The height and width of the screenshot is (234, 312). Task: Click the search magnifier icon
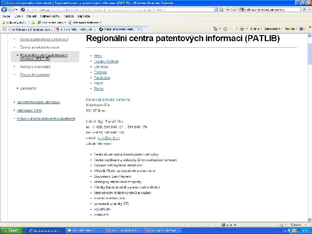click(x=305, y=10)
